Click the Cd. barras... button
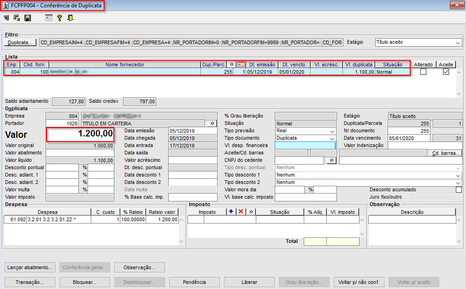466x289 pixels. click(x=446, y=153)
